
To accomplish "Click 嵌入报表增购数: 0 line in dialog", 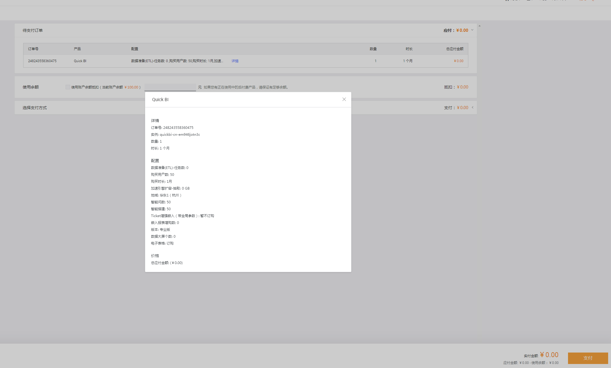I will (165, 223).
